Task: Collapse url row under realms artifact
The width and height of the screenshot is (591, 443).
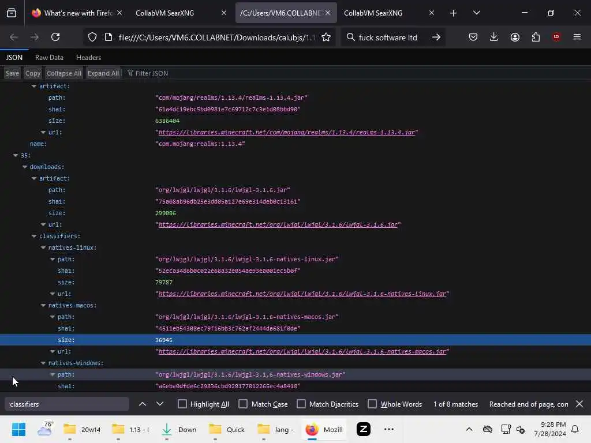Action: click(43, 132)
